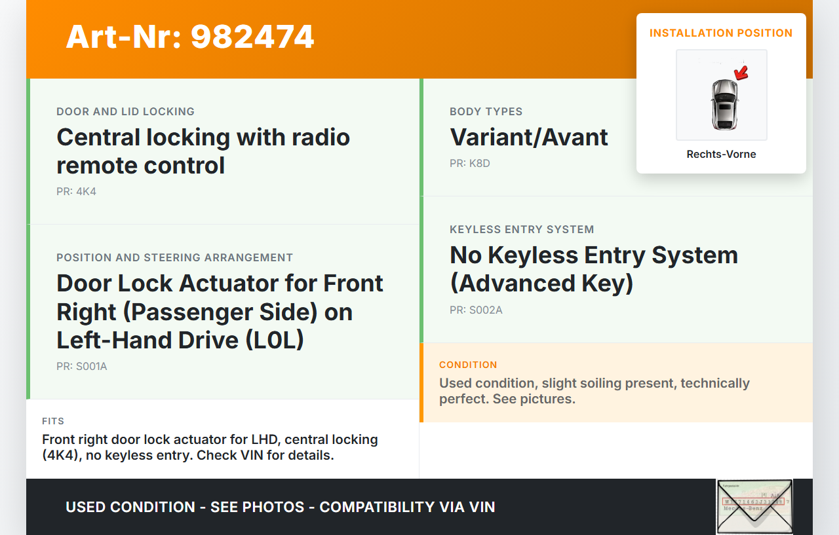Click the INSTALLATION POSITION label
Viewport: 839px width, 535px height.
[x=721, y=33]
